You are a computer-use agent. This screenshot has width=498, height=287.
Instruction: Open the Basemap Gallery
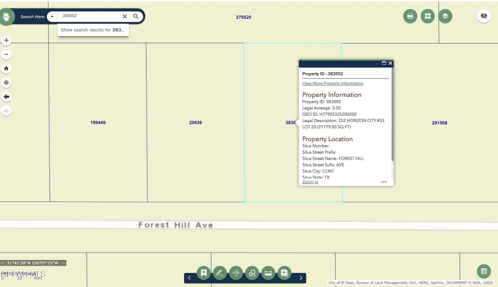(x=427, y=16)
